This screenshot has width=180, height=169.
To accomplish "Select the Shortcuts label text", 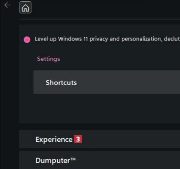I will coord(61,82).
